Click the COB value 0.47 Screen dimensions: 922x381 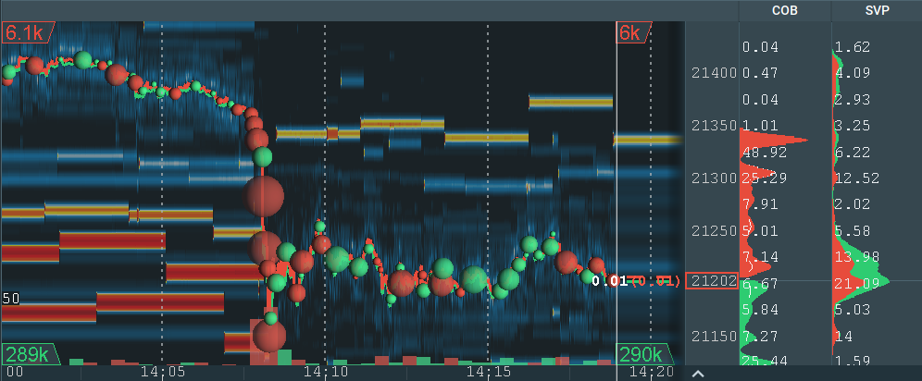click(760, 73)
